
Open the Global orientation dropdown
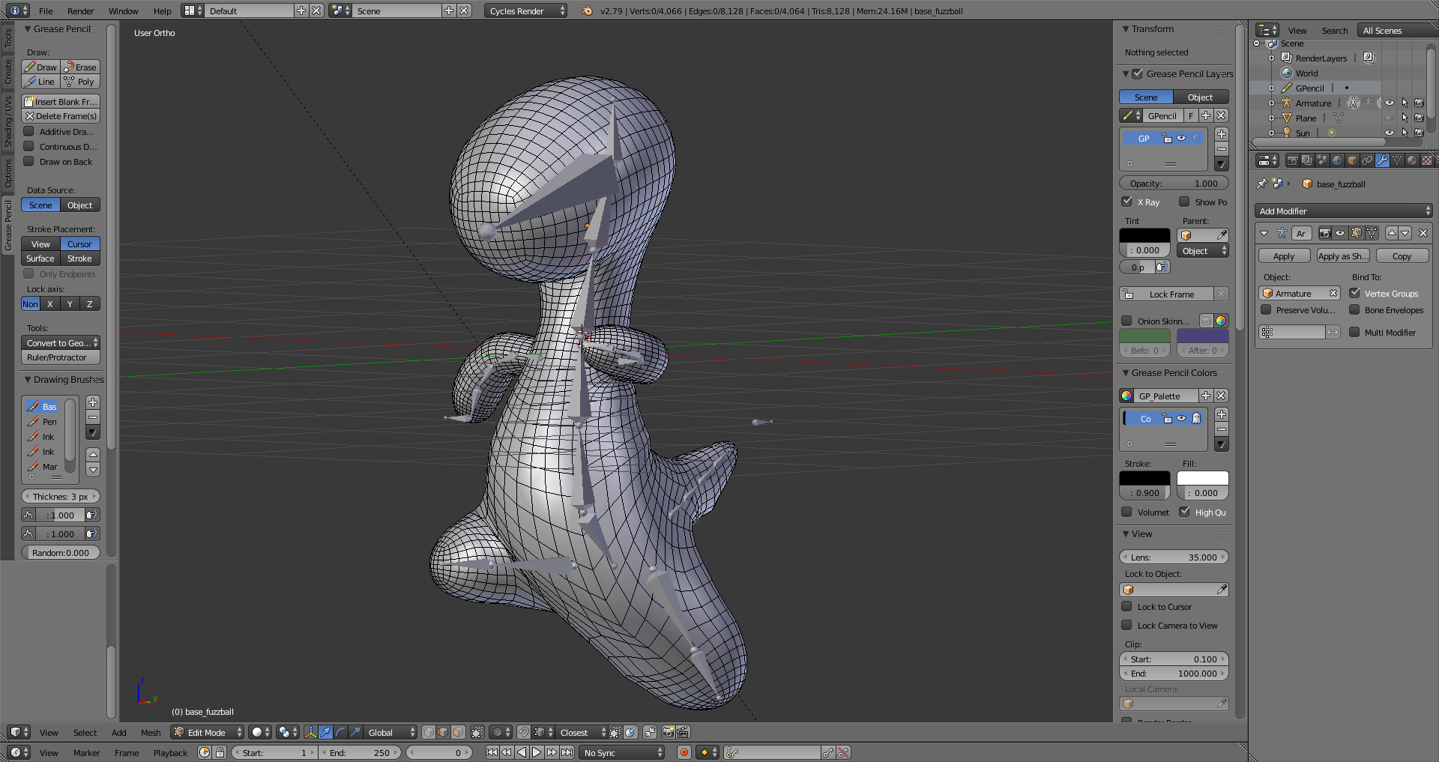390,732
